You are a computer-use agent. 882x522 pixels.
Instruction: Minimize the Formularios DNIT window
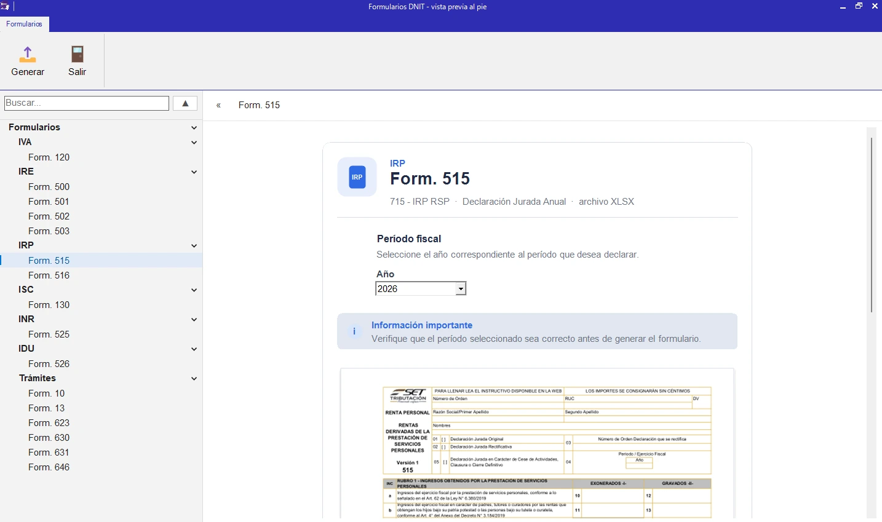coord(843,7)
